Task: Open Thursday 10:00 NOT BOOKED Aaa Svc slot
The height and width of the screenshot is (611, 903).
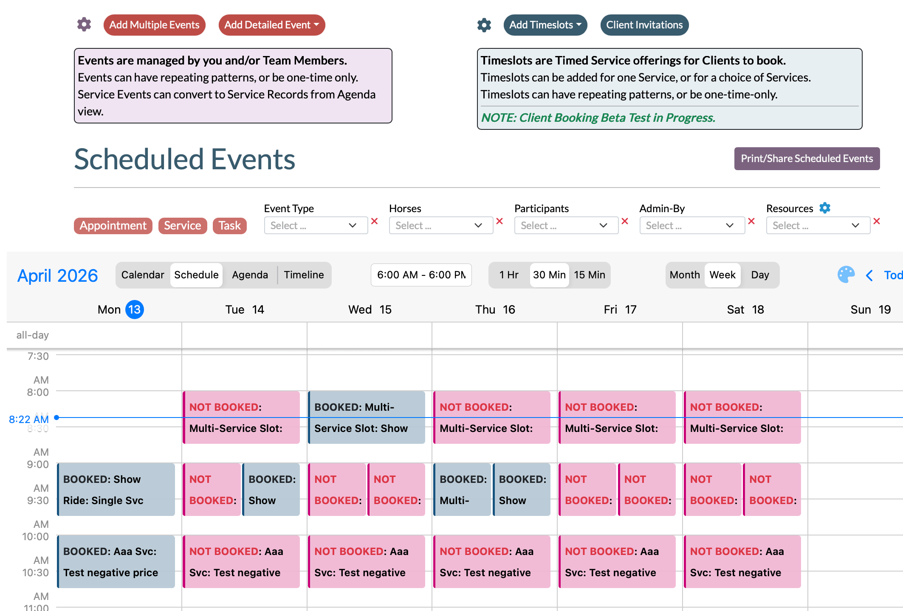Action: tap(492, 562)
